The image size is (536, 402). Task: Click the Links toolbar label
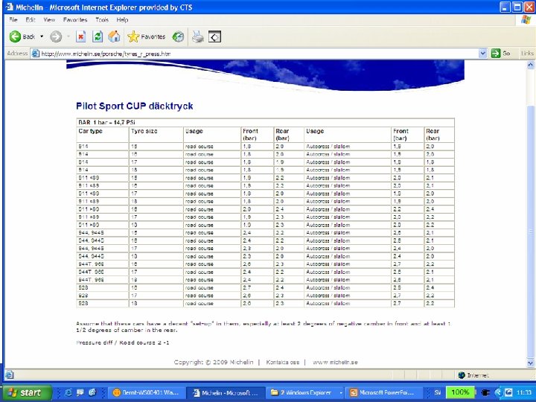click(x=527, y=54)
